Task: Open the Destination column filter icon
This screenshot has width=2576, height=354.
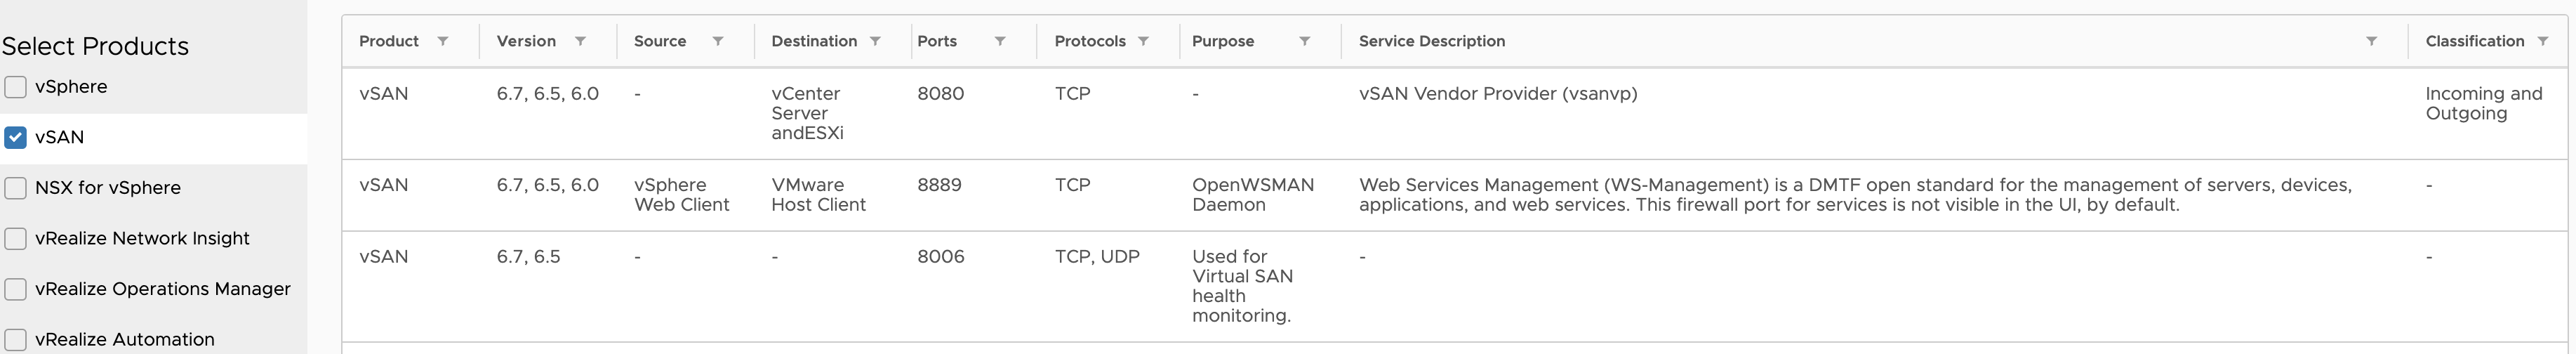Action: click(x=875, y=41)
